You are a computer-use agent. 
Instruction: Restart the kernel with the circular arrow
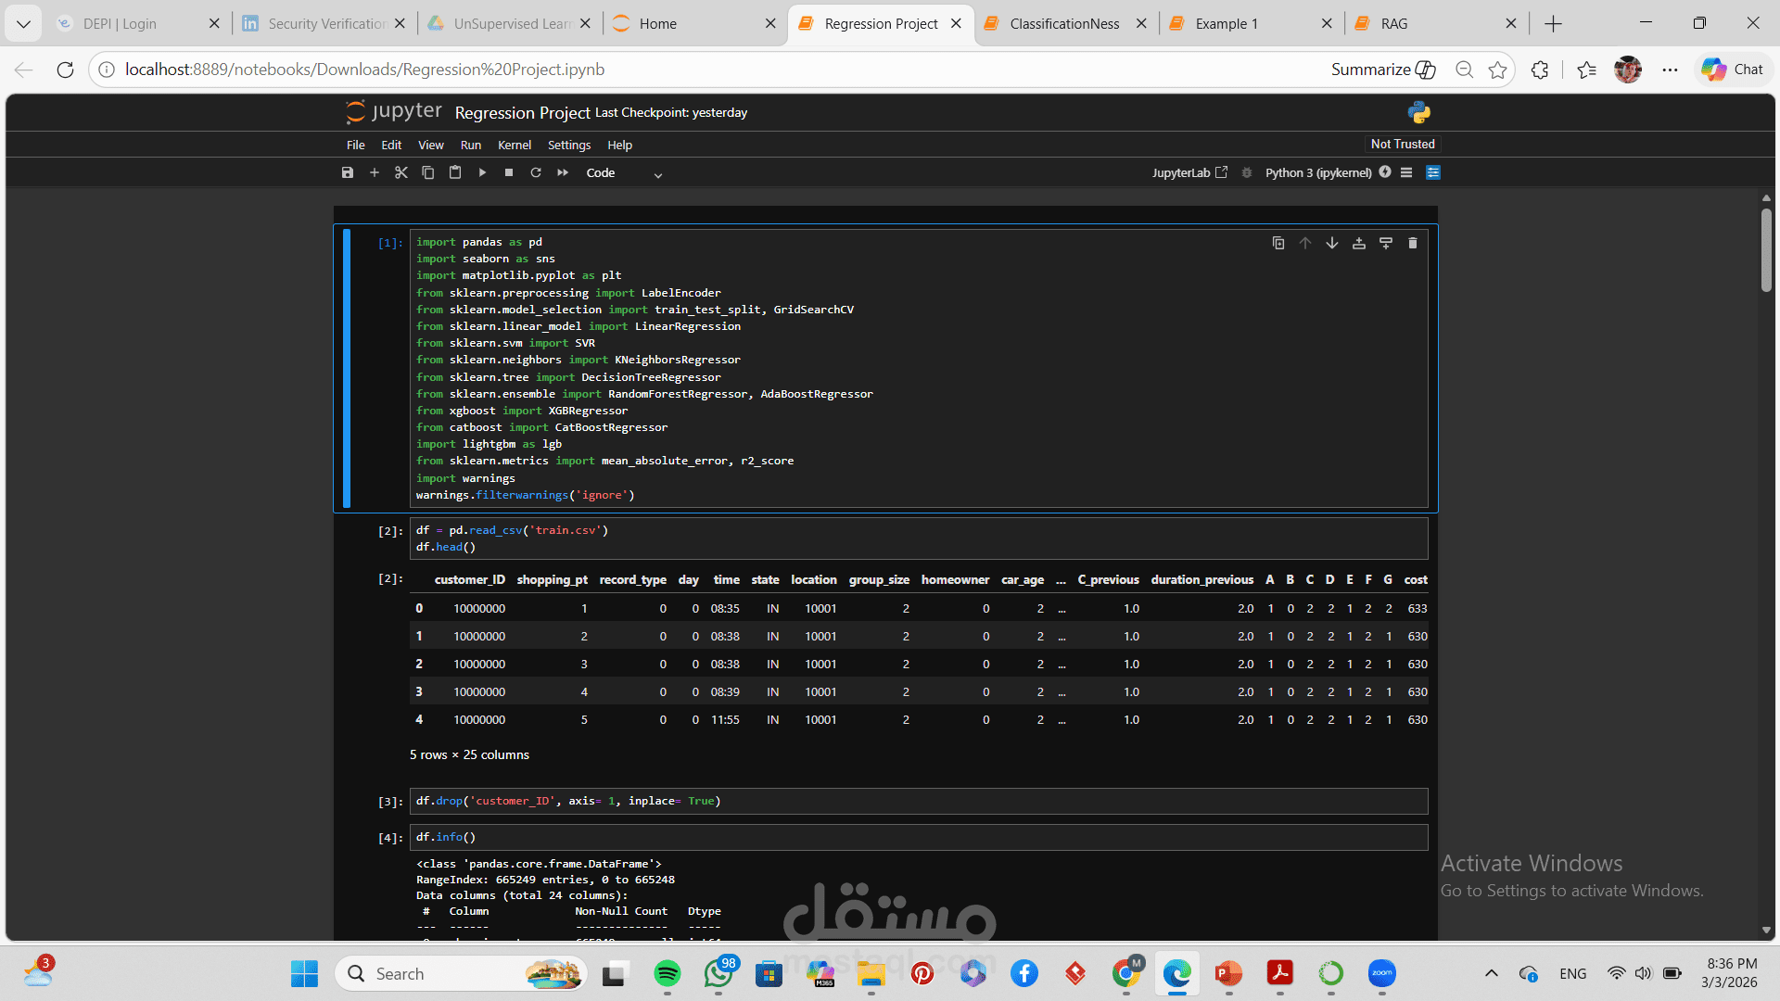click(536, 172)
